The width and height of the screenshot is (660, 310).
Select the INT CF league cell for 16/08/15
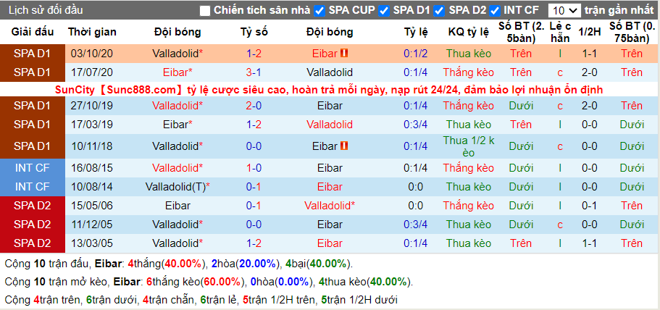33,168
